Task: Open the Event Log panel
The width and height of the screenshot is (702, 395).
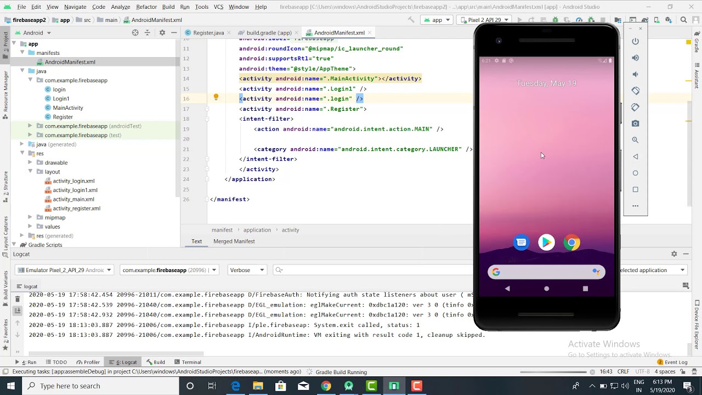Action: pos(672,362)
